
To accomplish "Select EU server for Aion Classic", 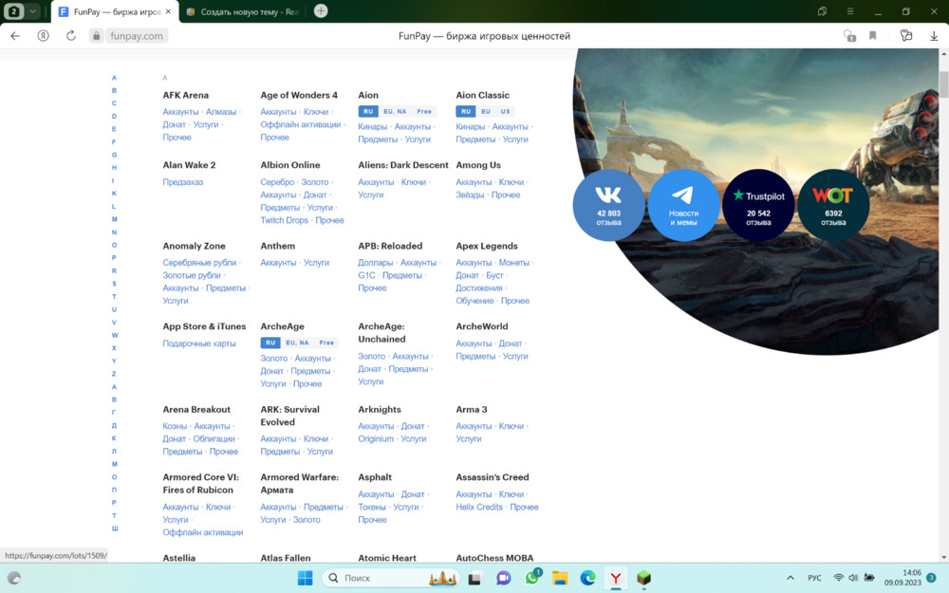I will coord(485,111).
